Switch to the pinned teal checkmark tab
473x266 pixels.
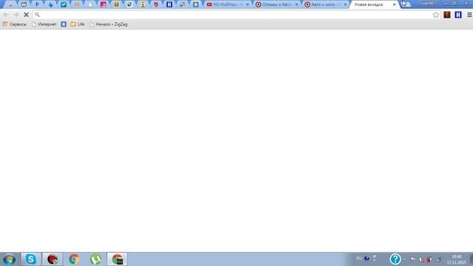click(x=64, y=4)
